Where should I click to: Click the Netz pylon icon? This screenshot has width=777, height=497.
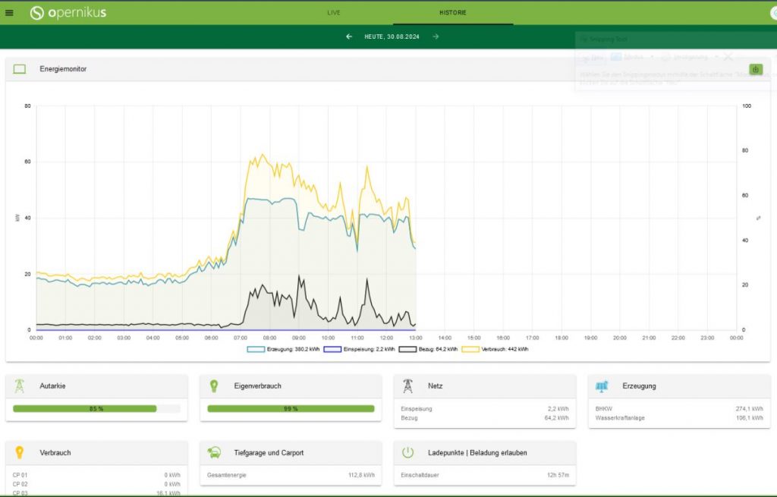click(x=407, y=385)
